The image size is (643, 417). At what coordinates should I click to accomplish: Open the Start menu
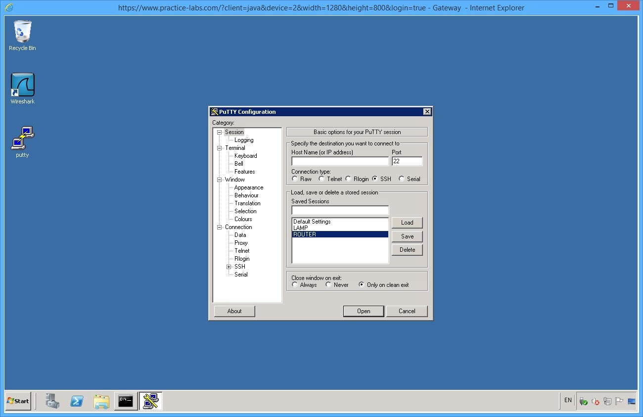(x=17, y=401)
